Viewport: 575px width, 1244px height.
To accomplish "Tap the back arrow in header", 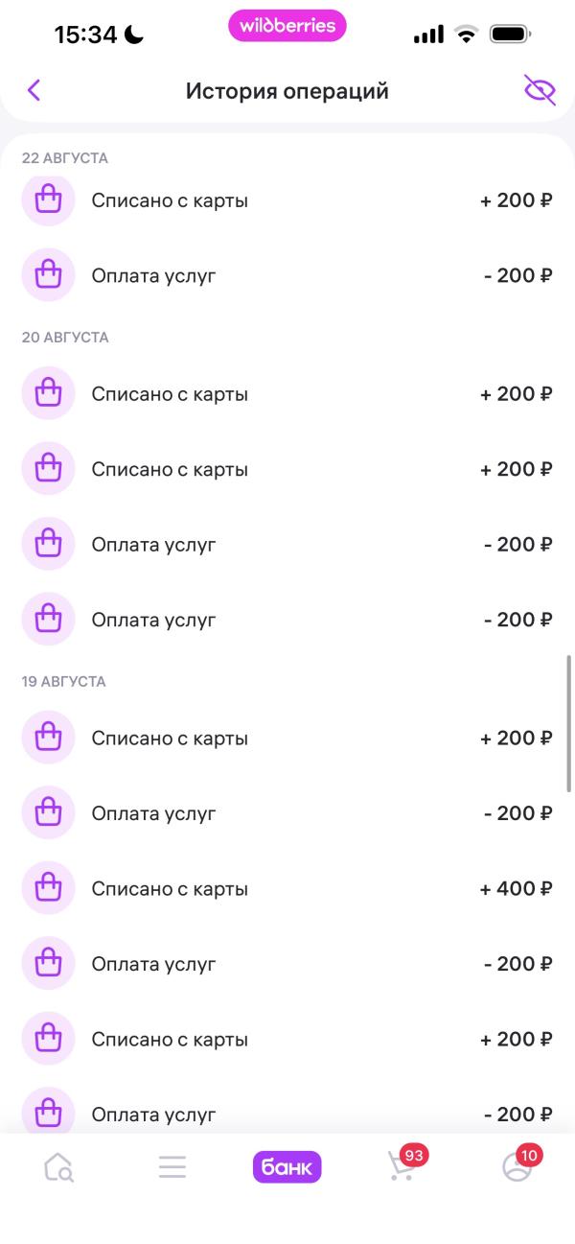I will click(x=34, y=91).
